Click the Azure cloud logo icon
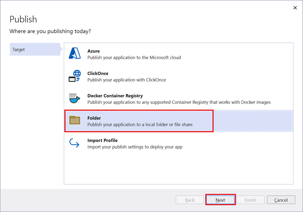This screenshot has width=303, height=212. point(75,54)
